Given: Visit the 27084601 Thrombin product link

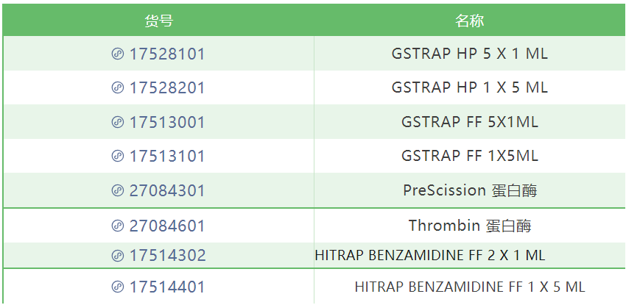Looking at the screenshot, I should tap(167, 226).
